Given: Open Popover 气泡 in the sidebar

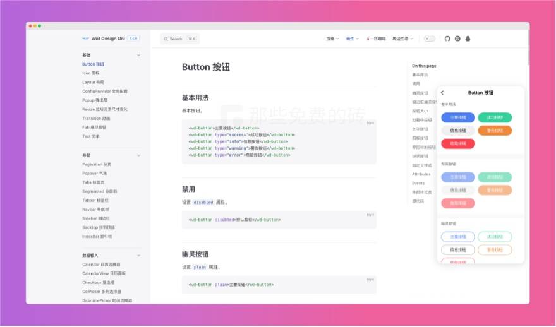Looking at the screenshot, I should pos(94,173).
